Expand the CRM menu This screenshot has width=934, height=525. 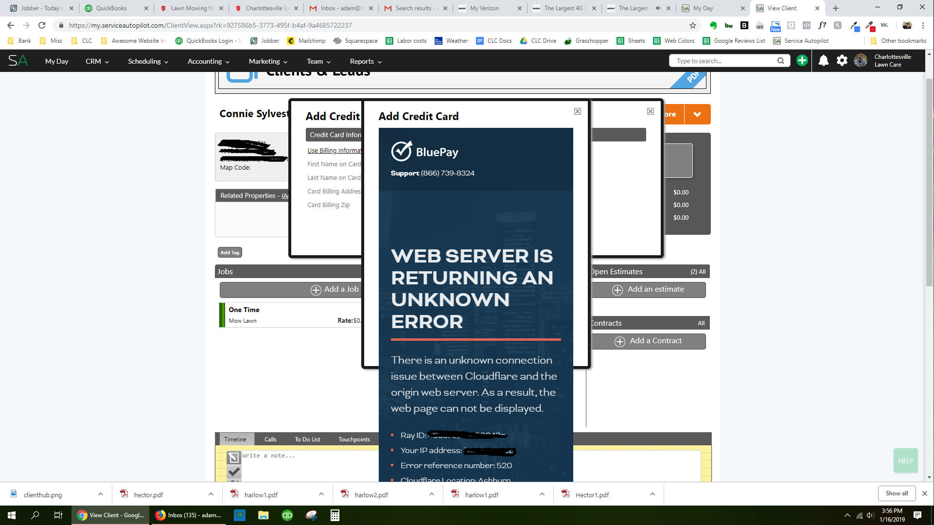tap(97, 61)
